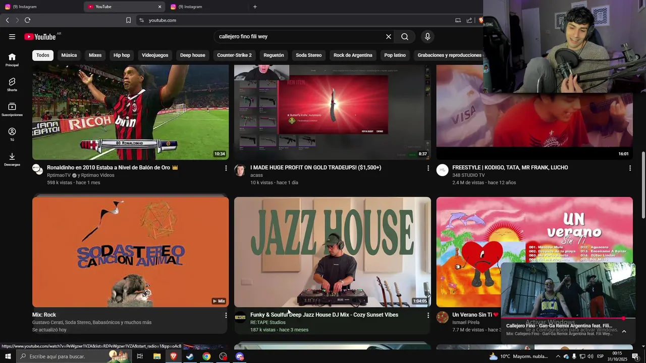Open Funky & Soulful Deep Jazz House title

tap(325, 315)
